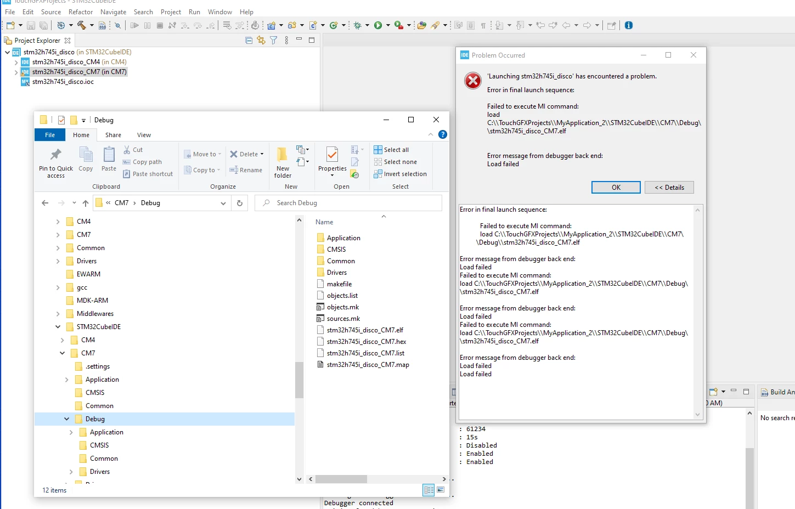This screenshot has height=509, width=795.
Task: Collapse the stm32h745i_disco root project
Action: tap(7, 52)
